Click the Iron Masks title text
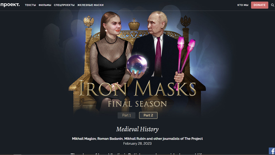This screenshot has width=275, height=155. click(x=137, y=88)
